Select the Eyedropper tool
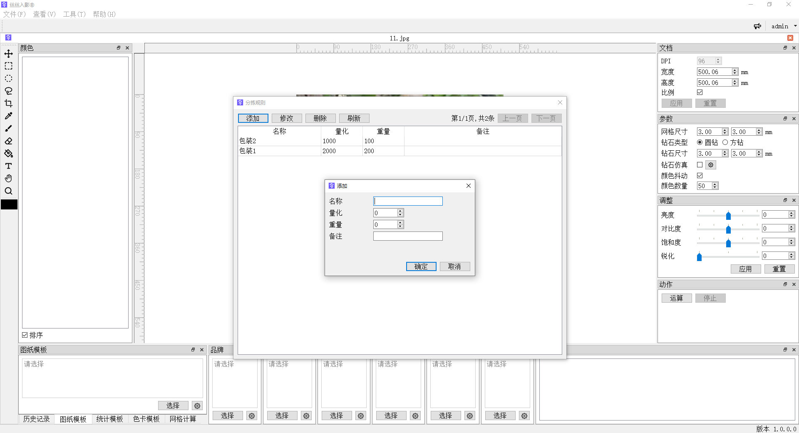 [x=8, y=116]
